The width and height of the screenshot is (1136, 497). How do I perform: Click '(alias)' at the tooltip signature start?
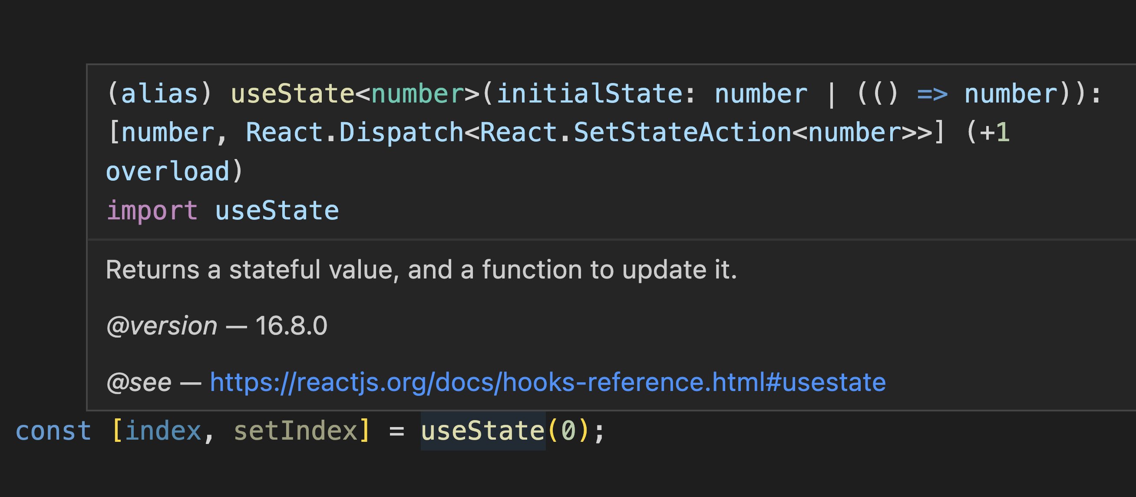pos(159,94)
